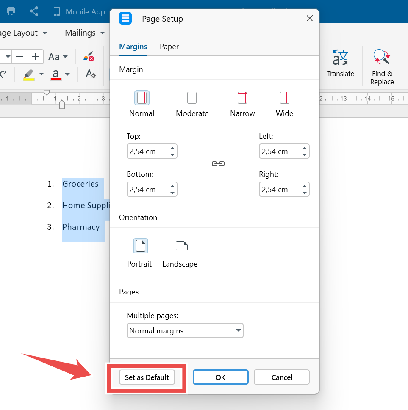The height and width of the screenshot is (410, 408).
Task: Decrease the Left margin with down arrow
Action: coord(305,154)
